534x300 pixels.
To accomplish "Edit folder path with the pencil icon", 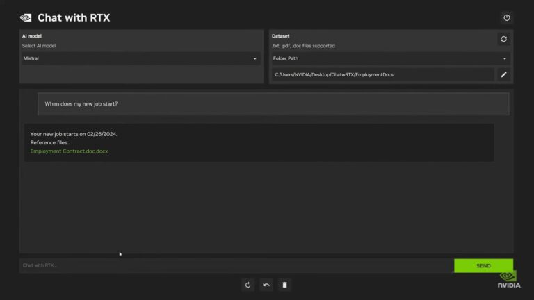I will 503,74.
